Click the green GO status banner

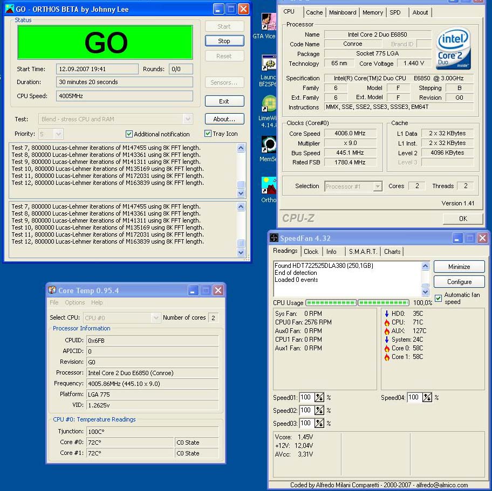click(105, 43)
